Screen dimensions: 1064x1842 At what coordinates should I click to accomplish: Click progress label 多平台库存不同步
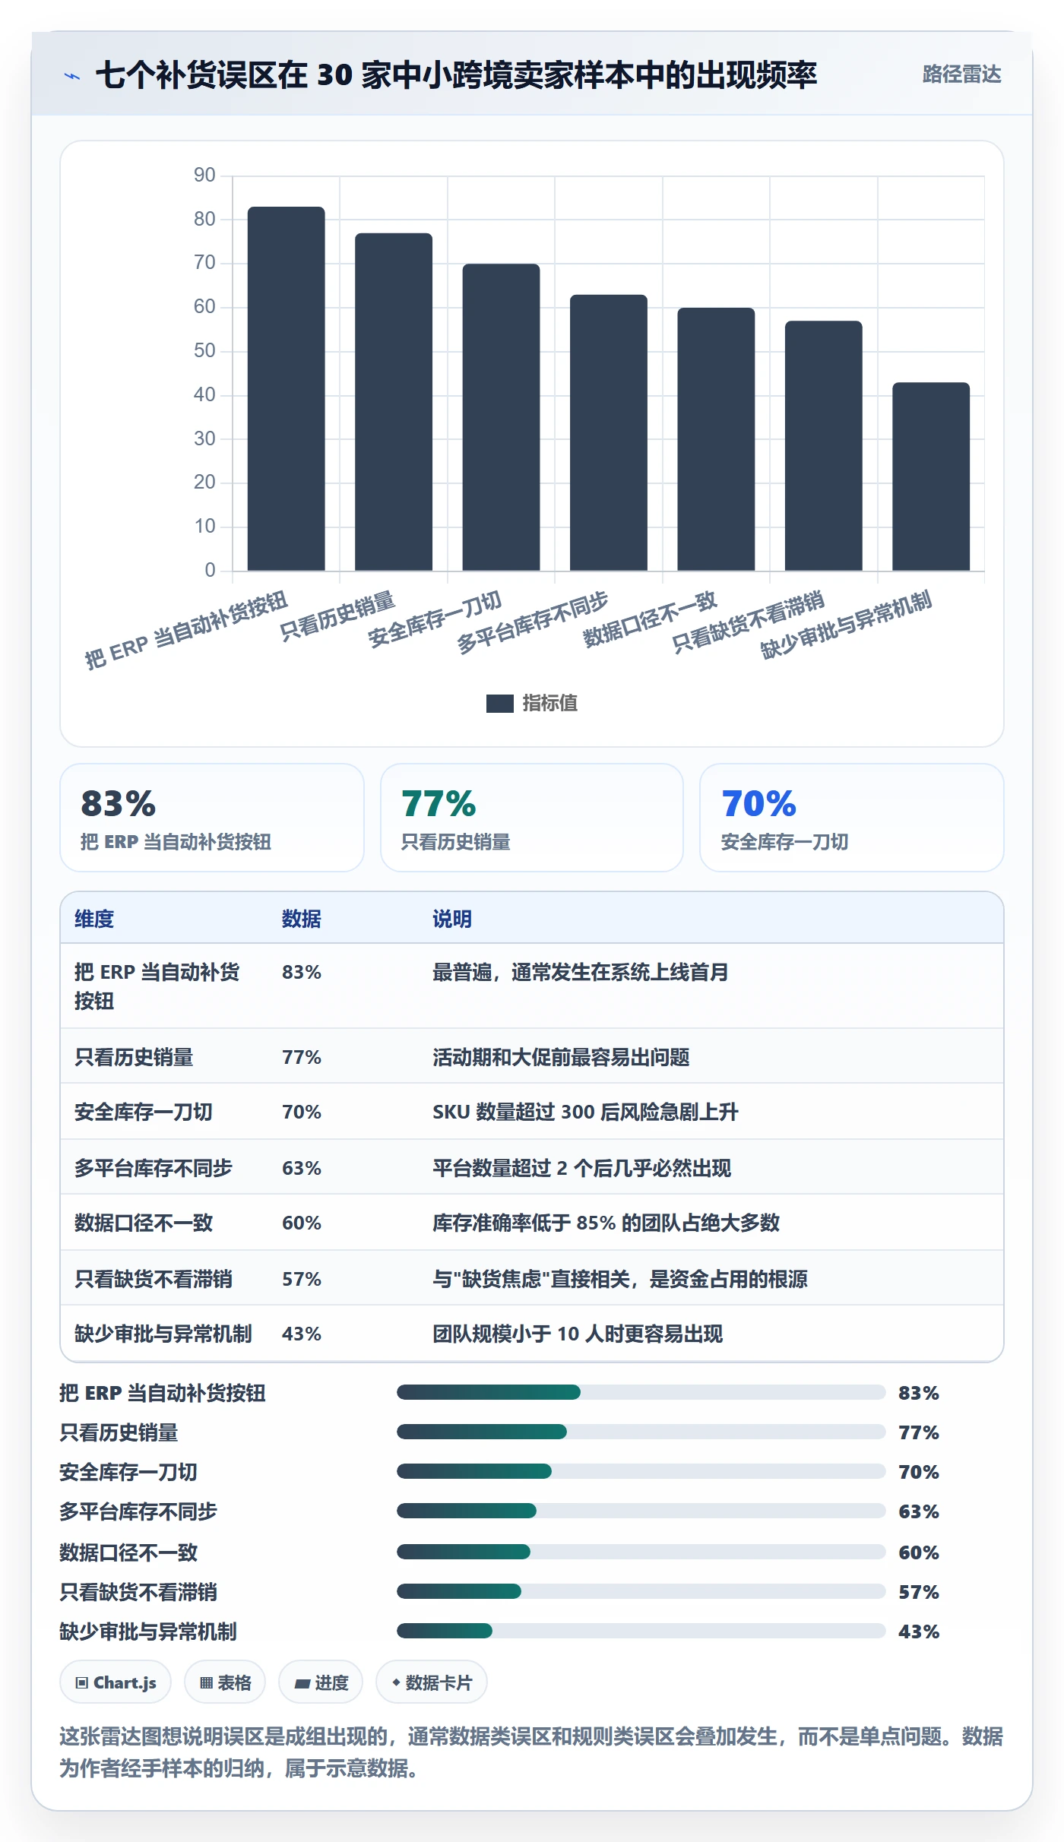pyautogui.click(x=138, y=1511)
